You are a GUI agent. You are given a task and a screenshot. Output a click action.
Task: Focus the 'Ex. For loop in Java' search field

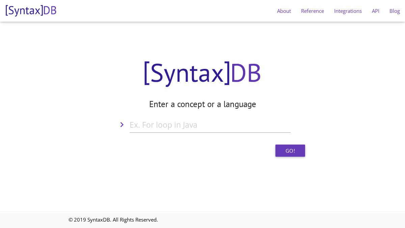pyautogui.click(x=210, y=125)
